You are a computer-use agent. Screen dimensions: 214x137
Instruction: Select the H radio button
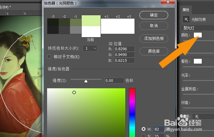(143, 129)
